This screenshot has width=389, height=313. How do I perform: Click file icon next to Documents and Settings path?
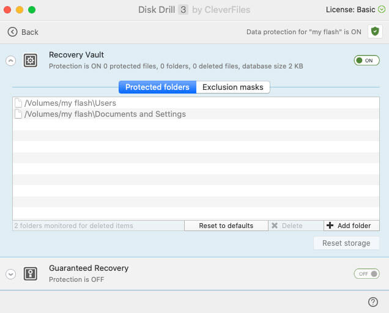18,114
